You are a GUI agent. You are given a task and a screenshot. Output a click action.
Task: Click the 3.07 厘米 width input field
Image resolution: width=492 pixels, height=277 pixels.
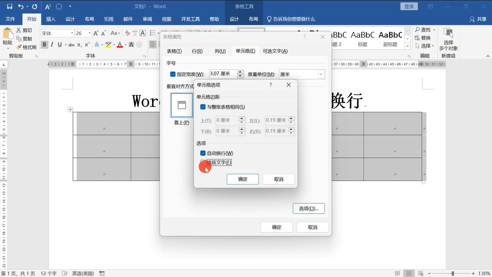(x=223, y=74)
